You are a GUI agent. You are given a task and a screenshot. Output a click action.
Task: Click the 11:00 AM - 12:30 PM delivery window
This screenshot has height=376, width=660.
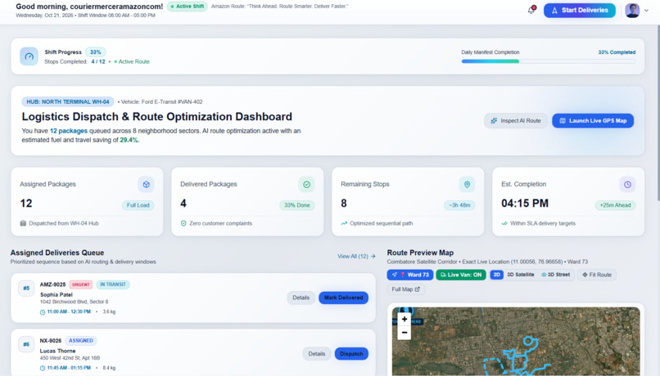(x=69, y=311)
